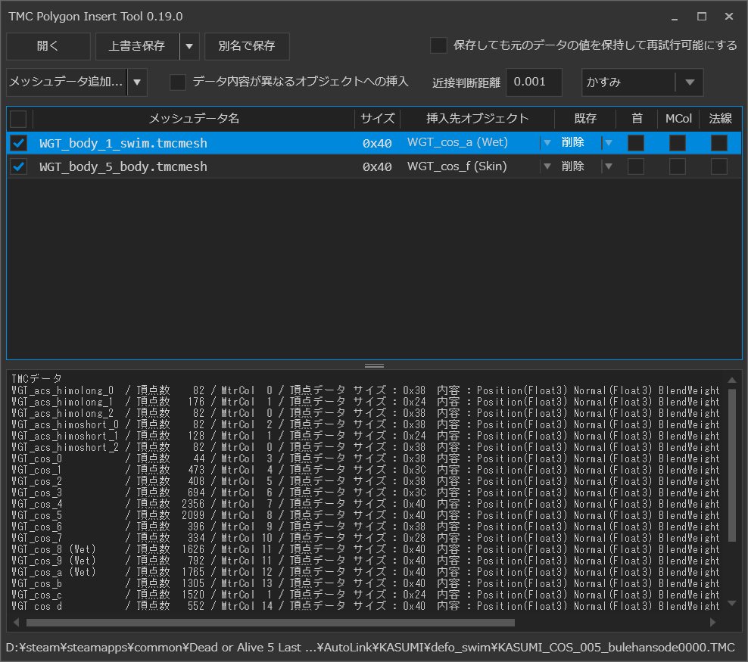Maximize the TMC Polygon Insert Tool window
This screenshot has height=662, width=748.
tap(702, 17)
